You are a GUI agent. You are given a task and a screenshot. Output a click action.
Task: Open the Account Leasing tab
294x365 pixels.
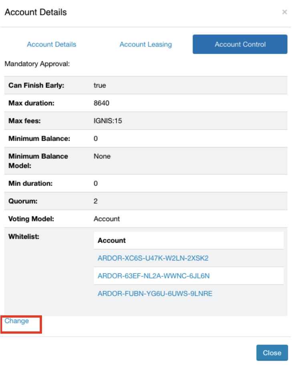click(145, 44)
